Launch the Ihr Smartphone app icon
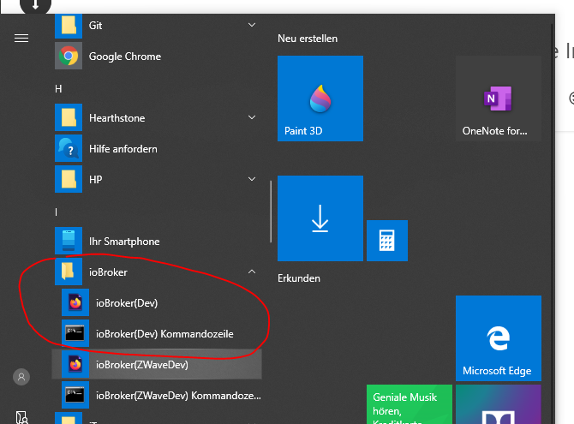Image resolution: width=574 pixels, height=424 pixels. 69,241
